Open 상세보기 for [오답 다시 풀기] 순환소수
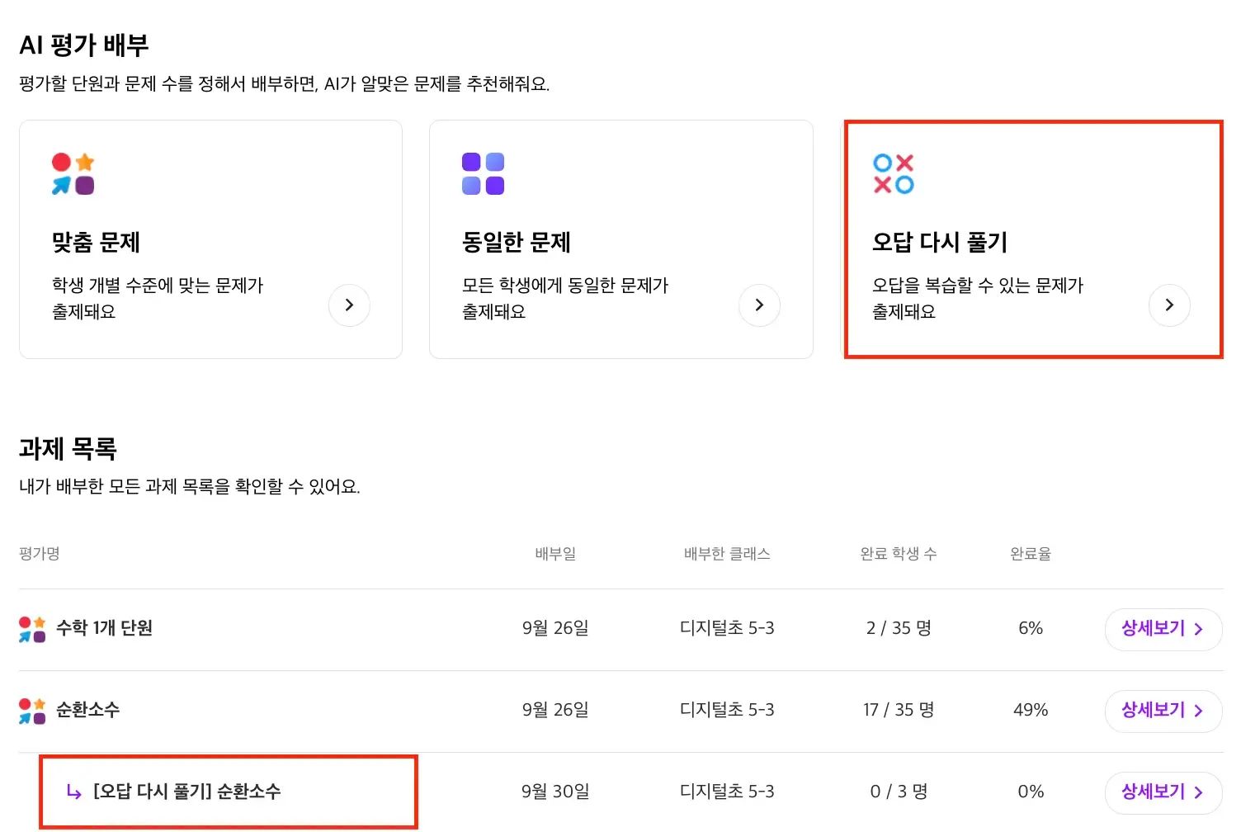 [x=1163, y=792]
